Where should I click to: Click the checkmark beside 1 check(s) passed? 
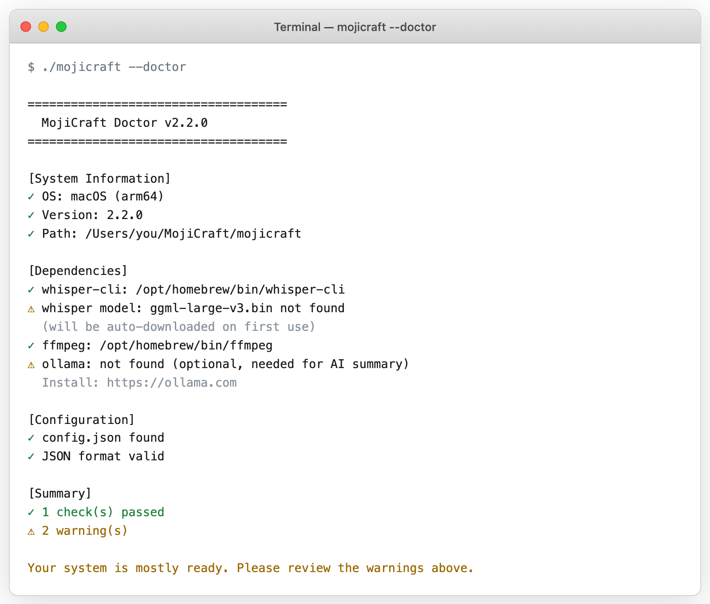(31, 512)
